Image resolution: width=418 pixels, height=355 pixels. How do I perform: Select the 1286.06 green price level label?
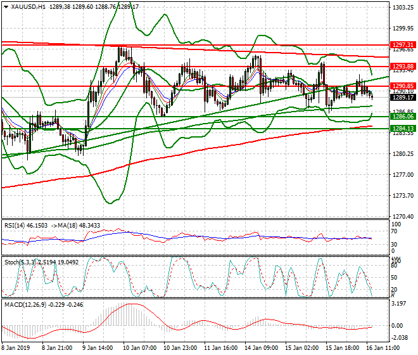coord(403,117)
